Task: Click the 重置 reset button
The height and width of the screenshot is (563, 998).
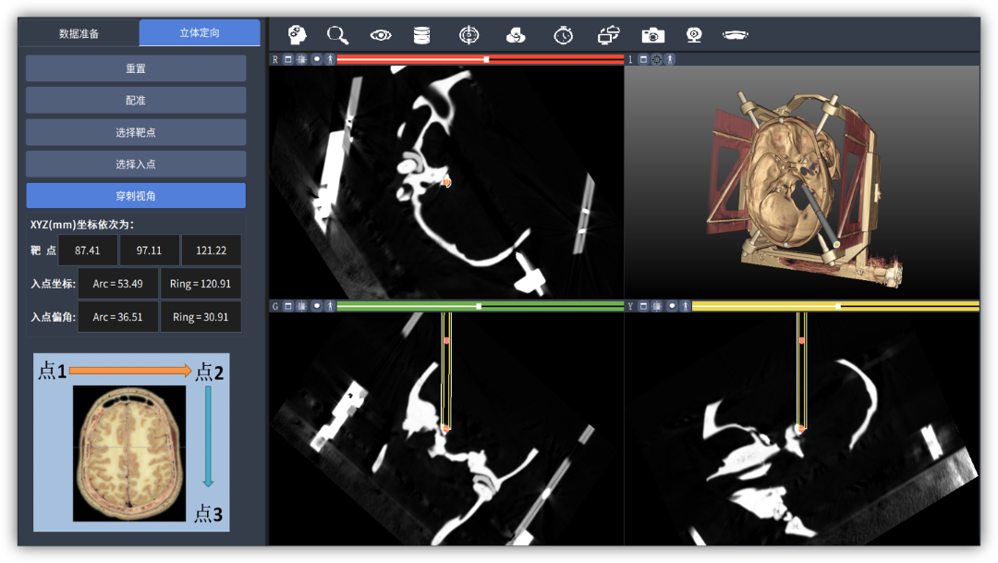Action: [136, 68]
